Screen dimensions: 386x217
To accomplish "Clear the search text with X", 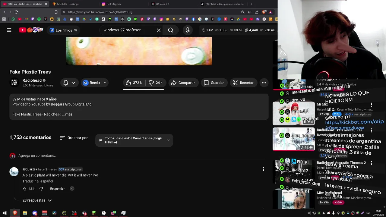I will (159, 30).
